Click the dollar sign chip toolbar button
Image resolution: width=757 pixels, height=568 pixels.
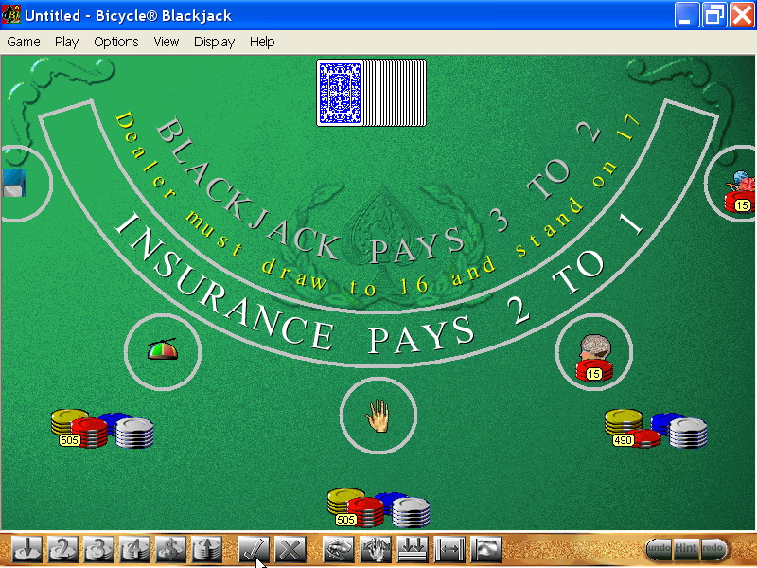click(x=170, y=549)
